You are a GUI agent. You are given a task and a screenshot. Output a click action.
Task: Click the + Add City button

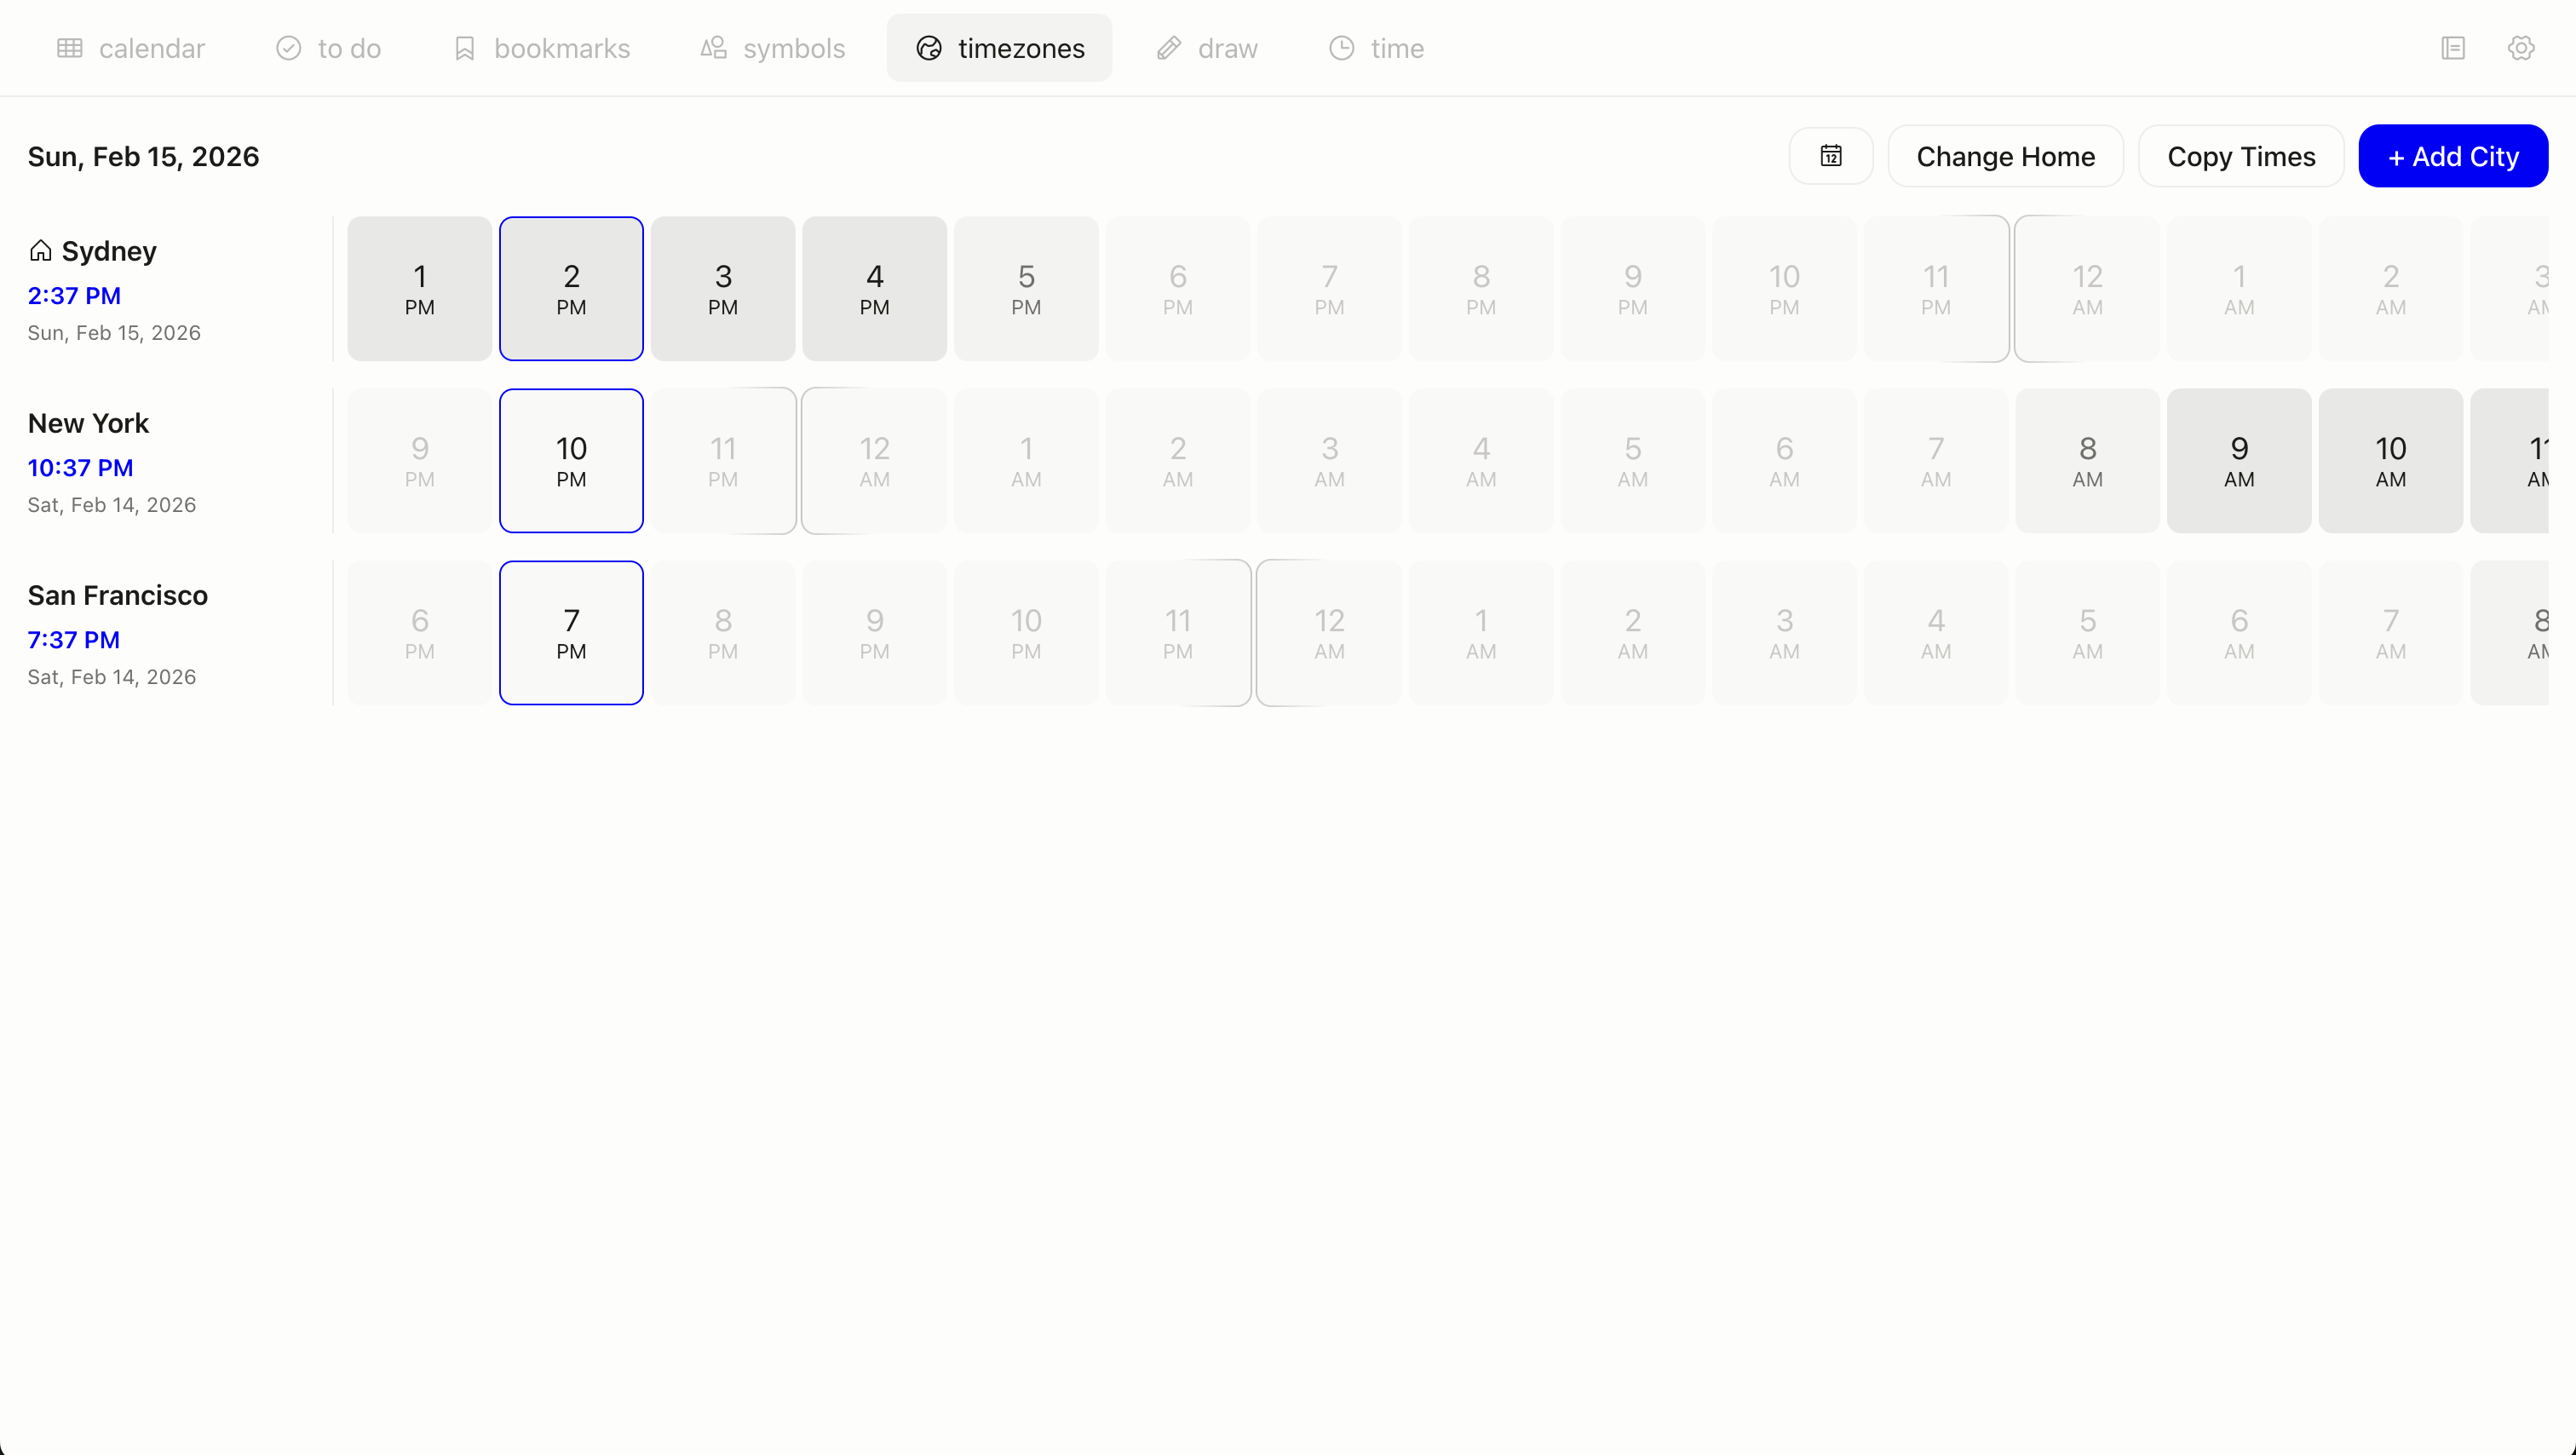coord(2452,156)
